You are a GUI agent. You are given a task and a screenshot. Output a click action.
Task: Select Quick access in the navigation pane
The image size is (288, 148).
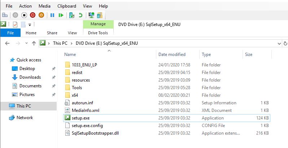[29, 60]
